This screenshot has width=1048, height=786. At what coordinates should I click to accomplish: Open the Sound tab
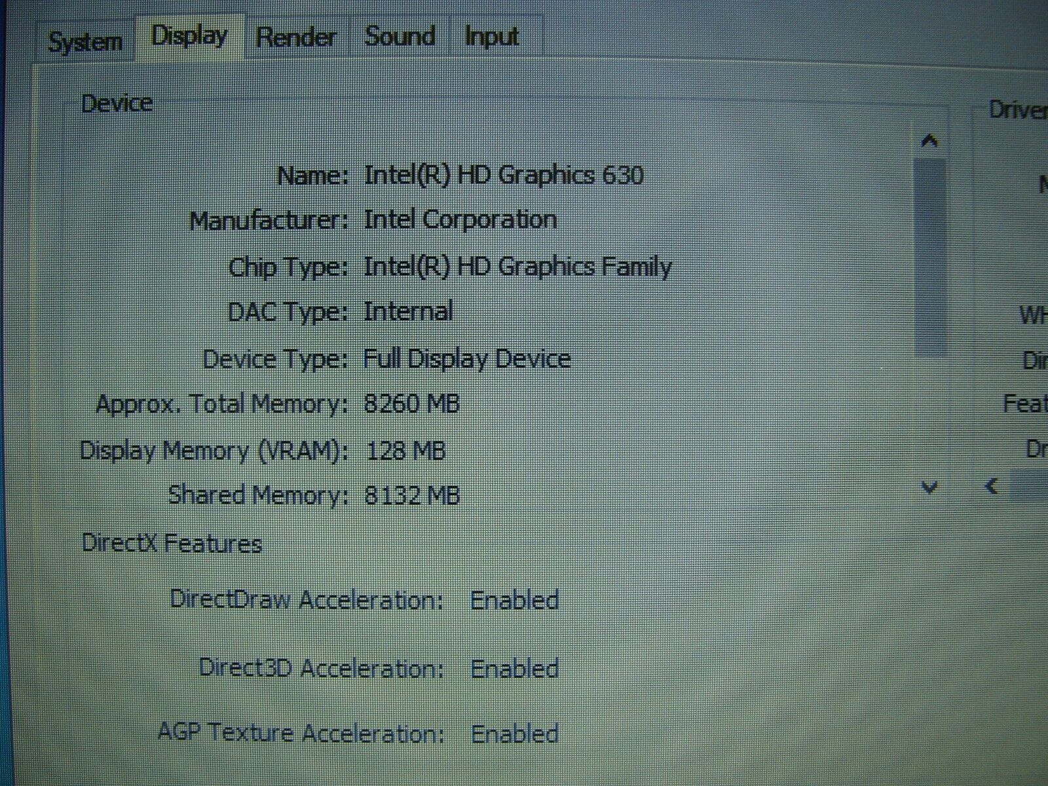[400, 36]
